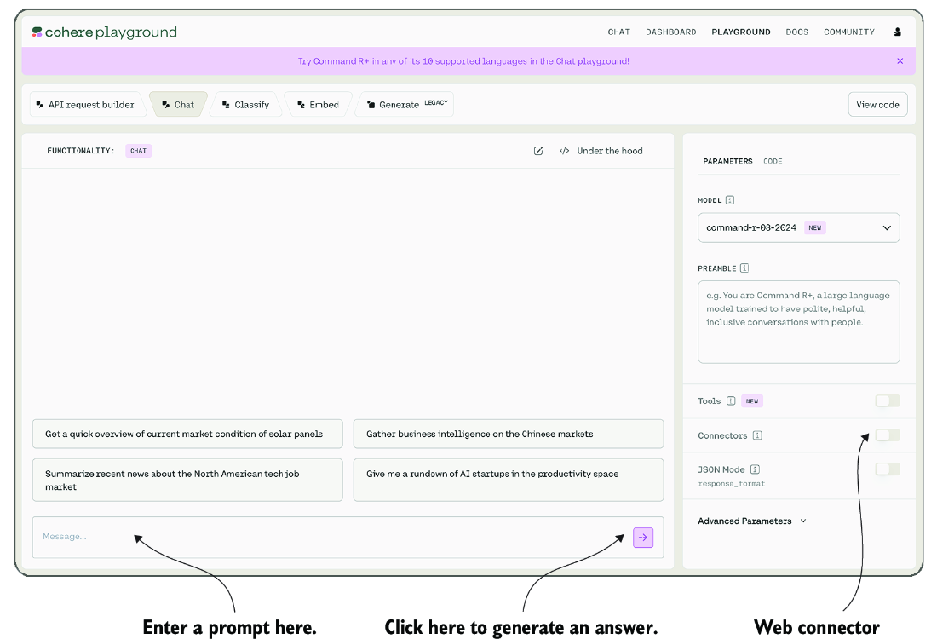Screen dimensions: 937x639
Task: Dismiss the Command R+ banner
Action: coord(900,61)
